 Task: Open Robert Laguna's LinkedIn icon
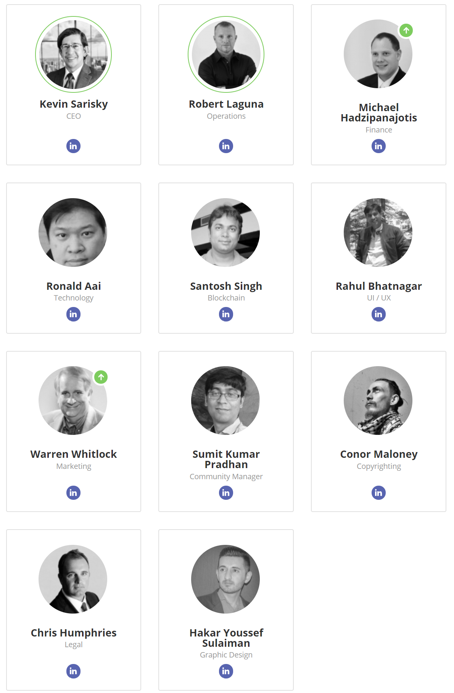coord(226,146)
